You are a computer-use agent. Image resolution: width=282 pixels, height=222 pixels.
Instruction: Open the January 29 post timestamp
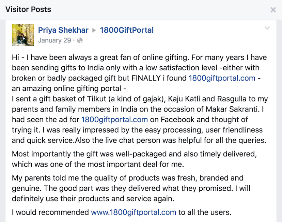pos(54,40)
